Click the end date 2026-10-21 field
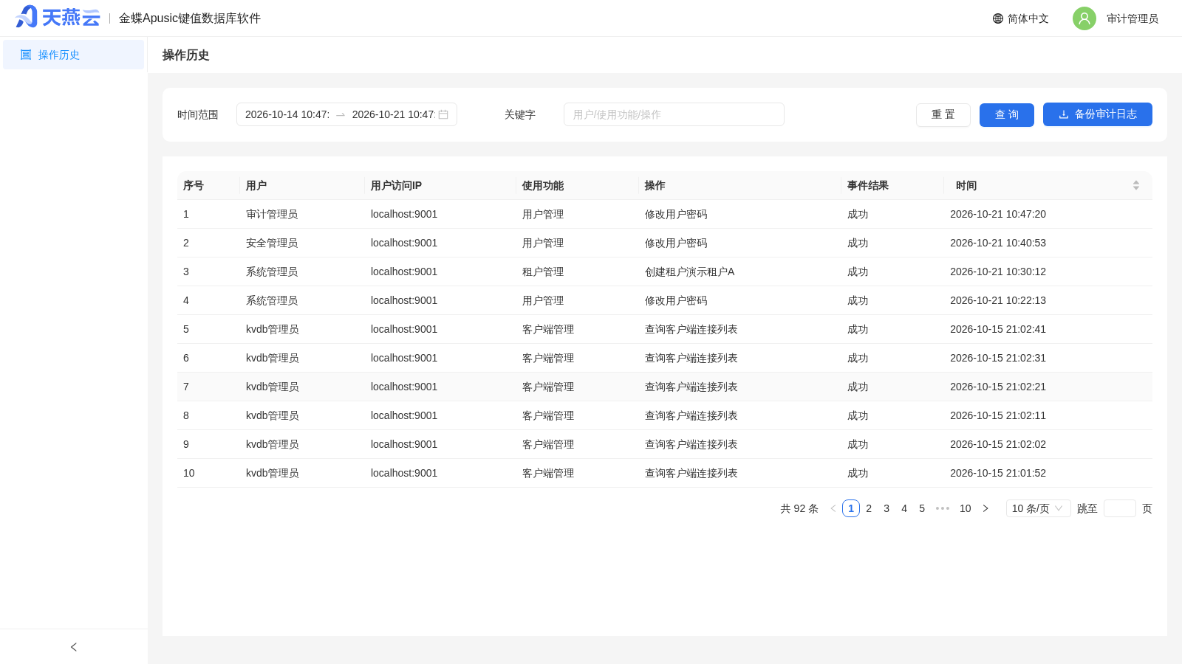 (x=394, y=114)
